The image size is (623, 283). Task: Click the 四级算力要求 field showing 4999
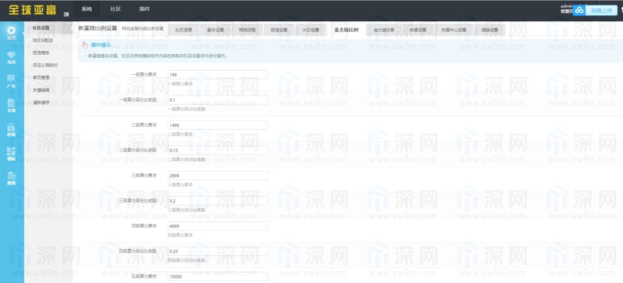pyautogui.click(x=217, y=226)
